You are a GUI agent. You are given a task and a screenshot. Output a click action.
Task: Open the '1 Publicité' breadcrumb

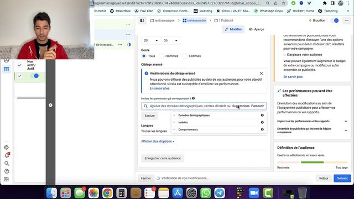pyautogui.click(x=223, y=20)
